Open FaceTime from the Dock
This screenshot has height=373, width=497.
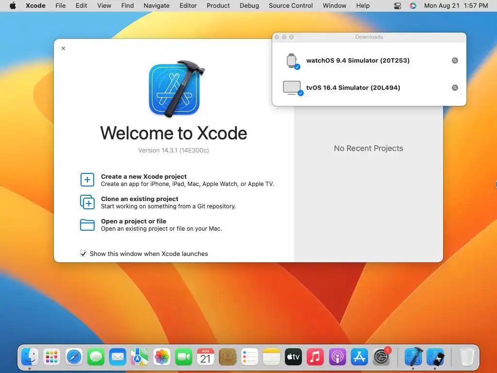point(183,357)
